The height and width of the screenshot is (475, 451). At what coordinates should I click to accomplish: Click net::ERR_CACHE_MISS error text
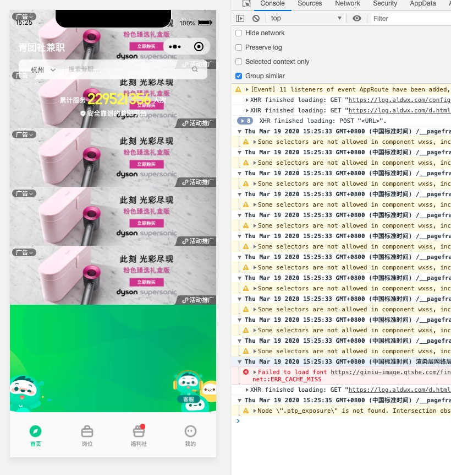(287, 380)
